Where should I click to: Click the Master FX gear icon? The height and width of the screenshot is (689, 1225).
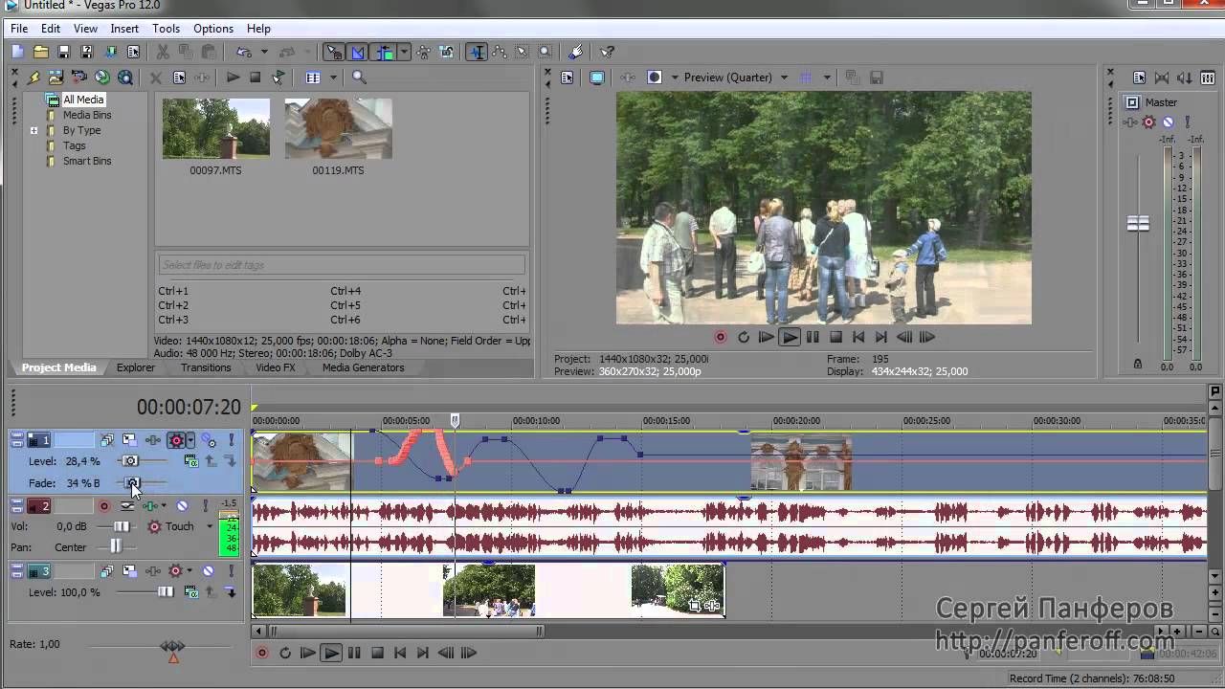point(1149,122)
